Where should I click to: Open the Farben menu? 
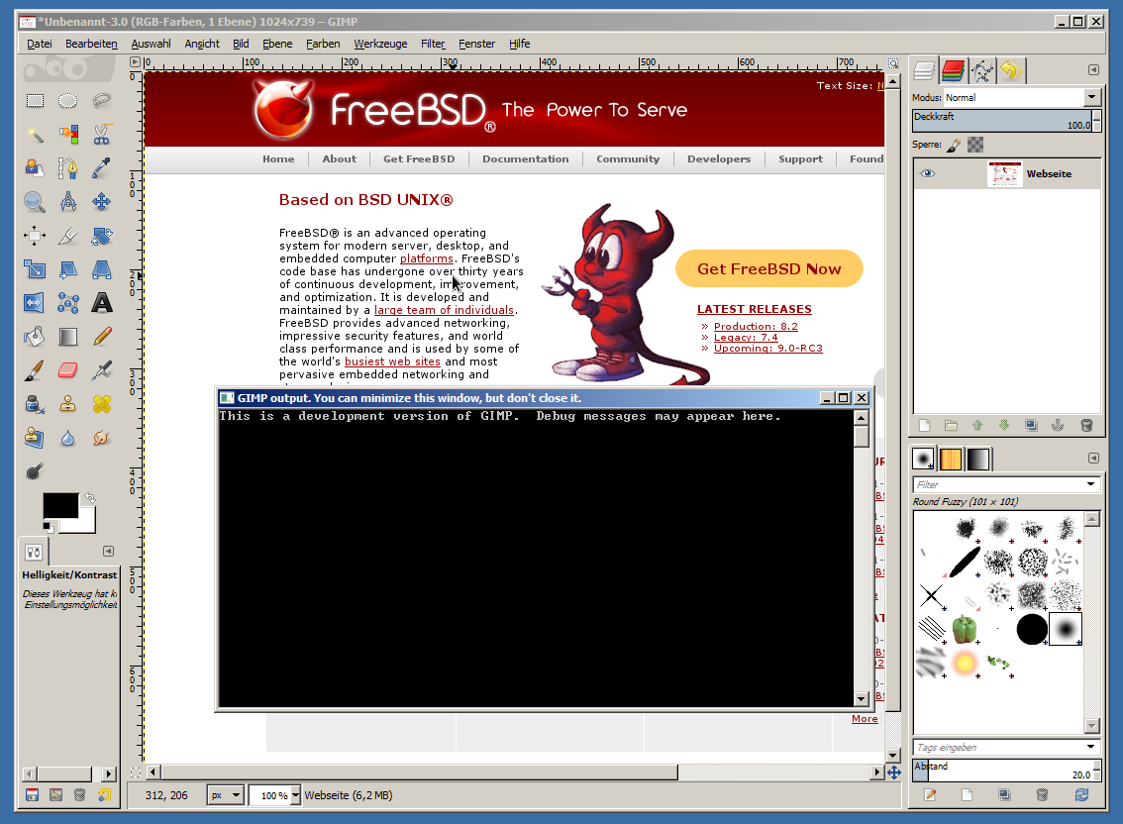323,44
